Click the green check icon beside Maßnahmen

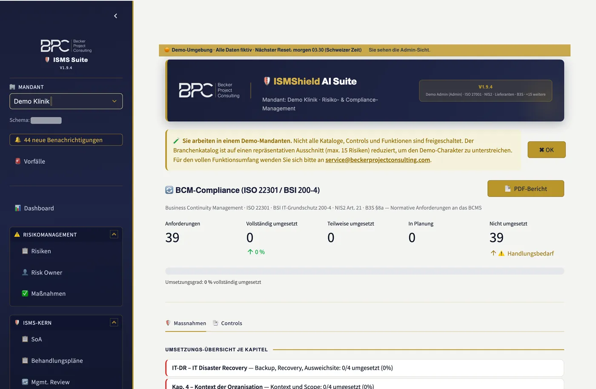(x=25, y=293)
